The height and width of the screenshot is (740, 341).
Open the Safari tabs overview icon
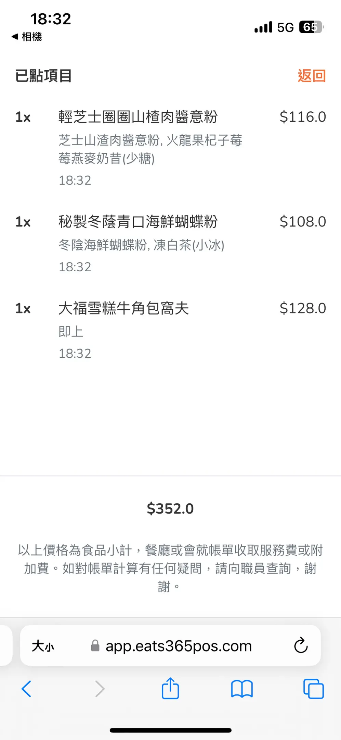point(313,689)
